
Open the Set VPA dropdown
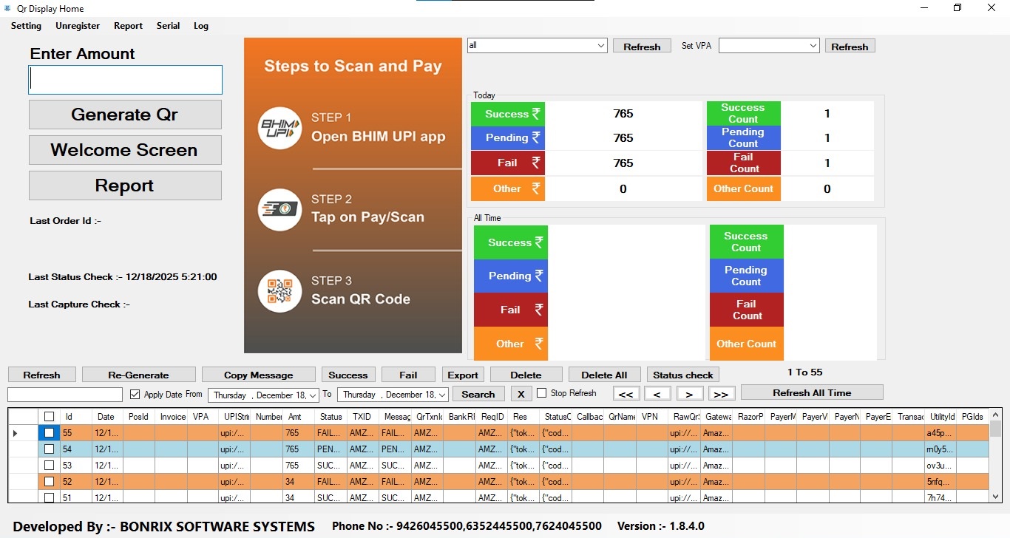coord(813,46)
